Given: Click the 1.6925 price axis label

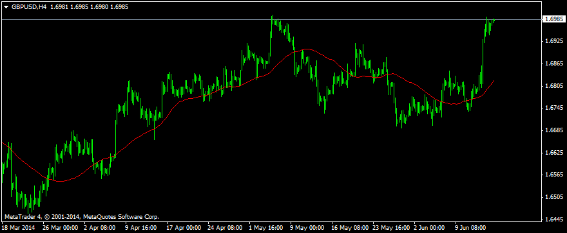Looking at the screenshot, I should click(553, 42).
